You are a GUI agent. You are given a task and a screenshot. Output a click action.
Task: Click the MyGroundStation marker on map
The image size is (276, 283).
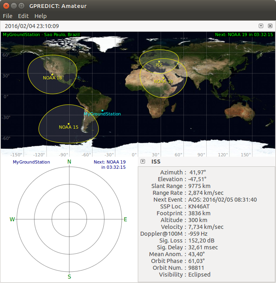(x=103, y=111)
